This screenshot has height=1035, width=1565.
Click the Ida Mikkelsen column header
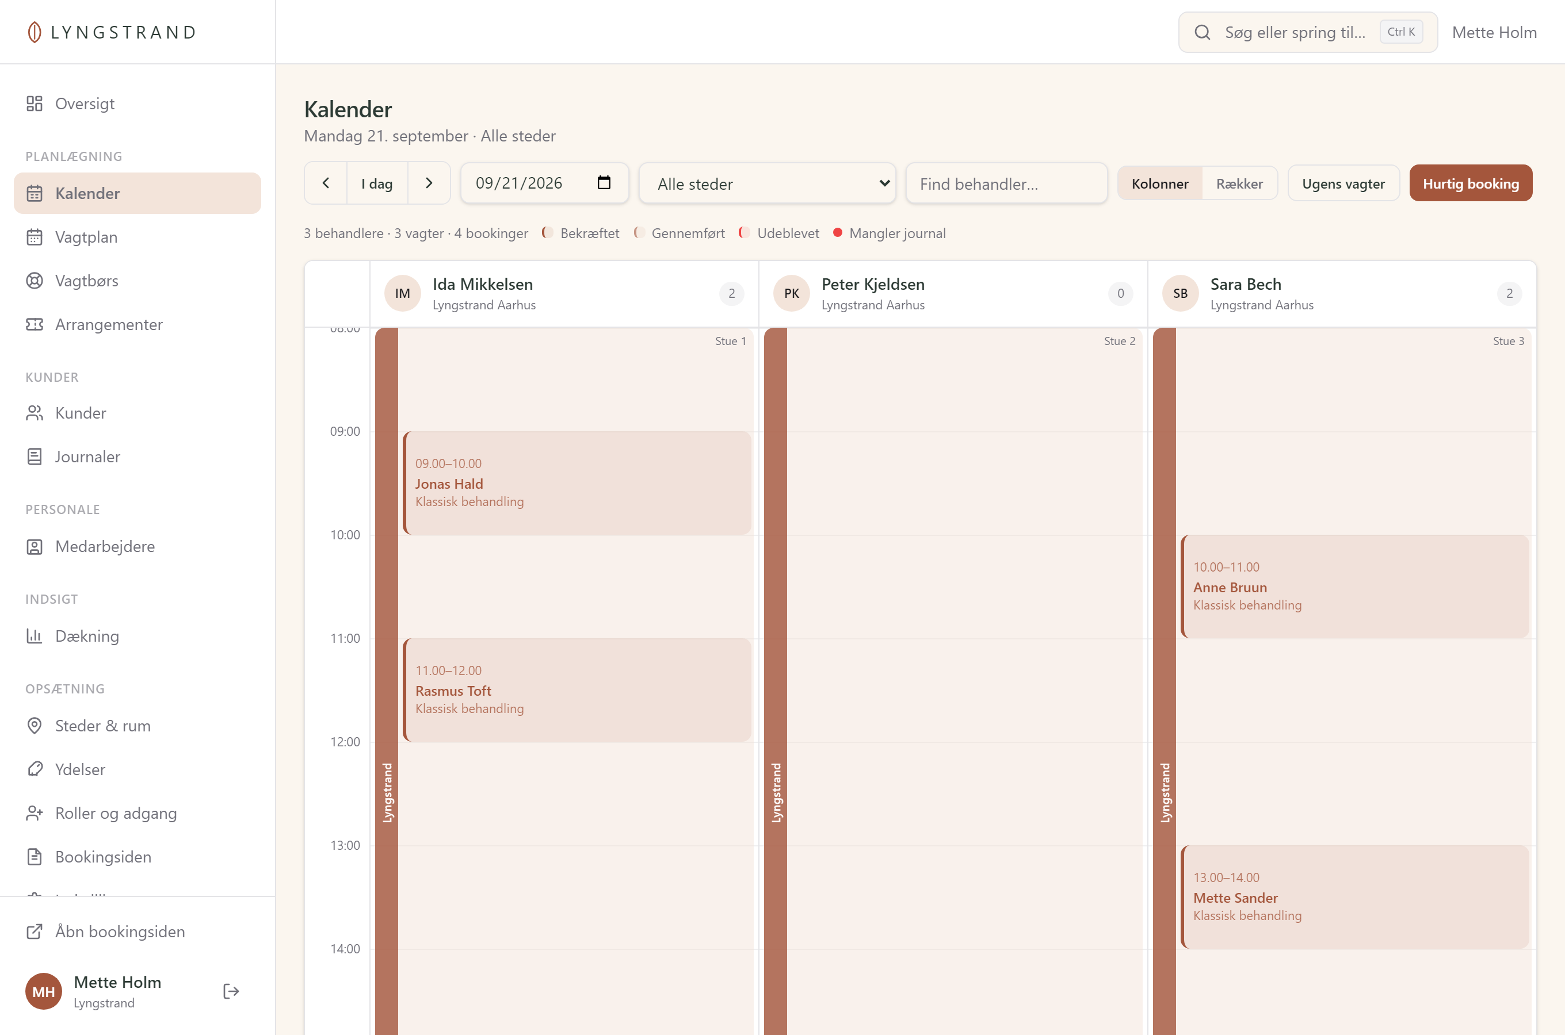click(563, 294)
